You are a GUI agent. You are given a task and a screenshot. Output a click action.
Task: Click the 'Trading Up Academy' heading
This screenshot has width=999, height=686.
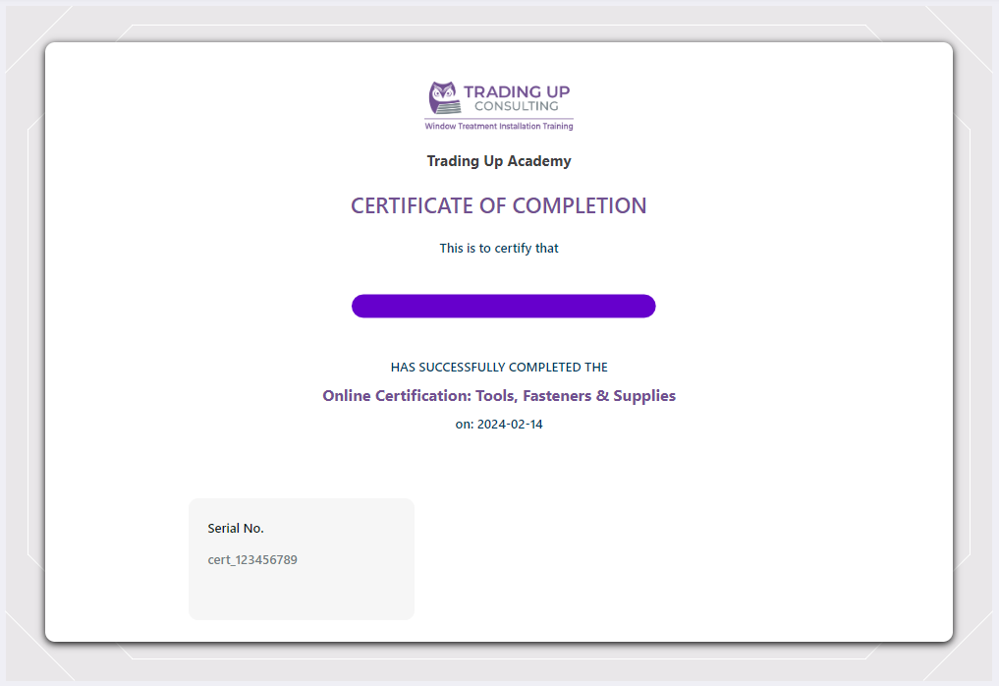click(499, 161)
